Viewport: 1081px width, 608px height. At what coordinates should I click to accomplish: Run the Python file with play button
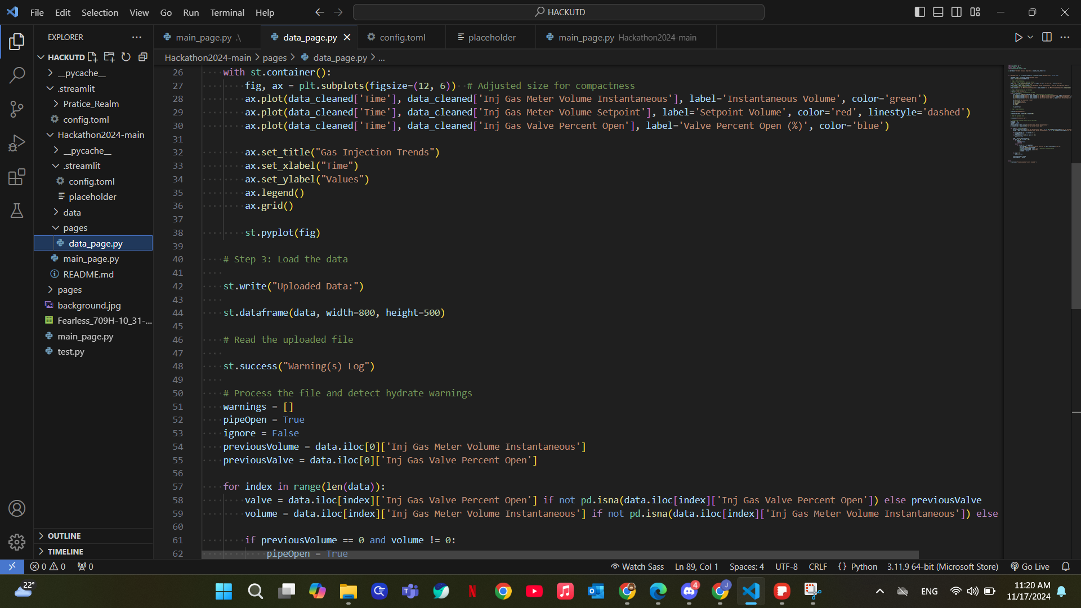[x=1018, y=37]
